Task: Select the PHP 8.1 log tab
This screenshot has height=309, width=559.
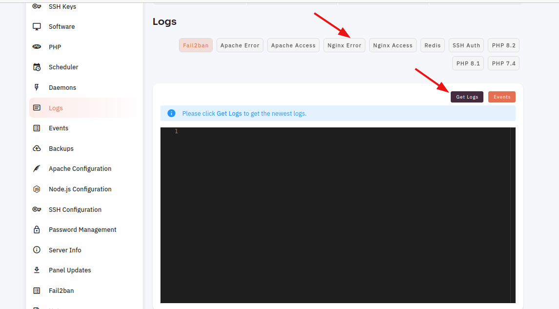Action: (x=468, y=63)
